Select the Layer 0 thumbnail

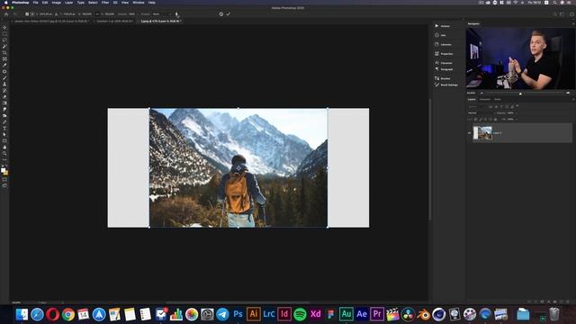pos(482,133)
